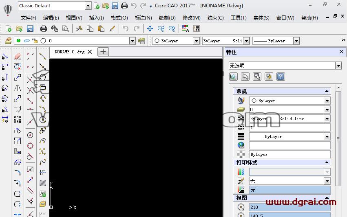This screenshot has height=217, width=347.
Task: Open the Solid line linestyle dropdown in Properties
Action: pyautogui.click(x=327, y=118)
